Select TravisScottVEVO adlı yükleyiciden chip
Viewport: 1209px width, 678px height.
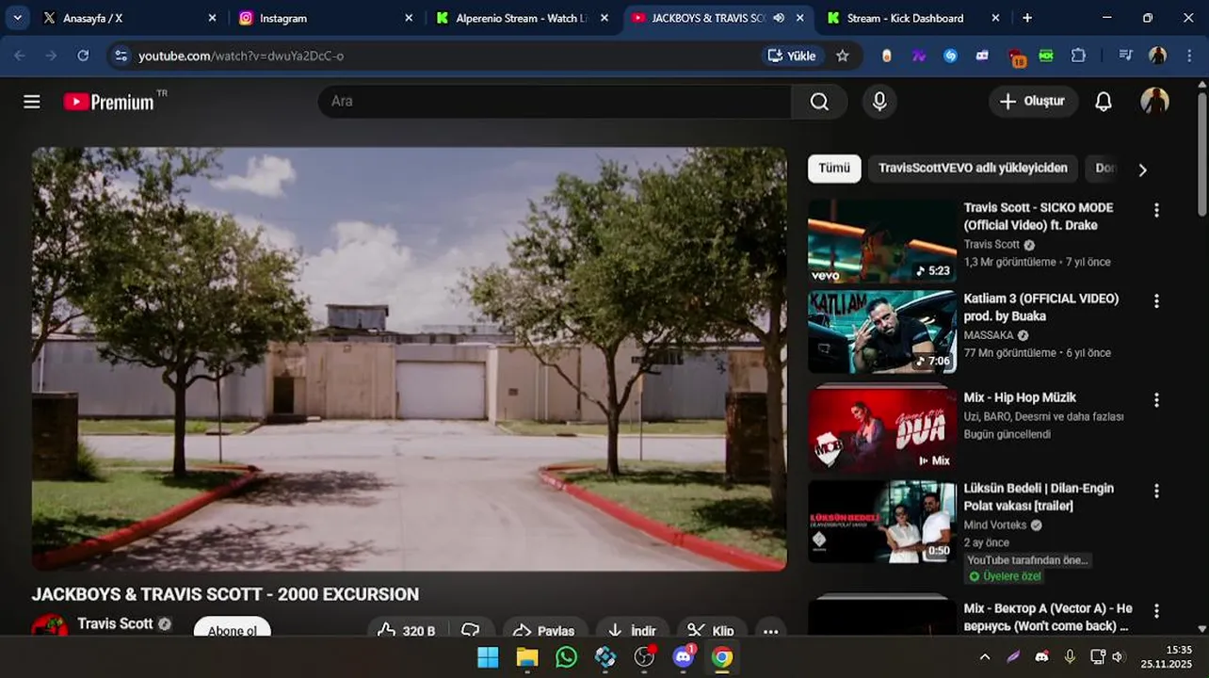pyautogui.click(x=973, y=169)
